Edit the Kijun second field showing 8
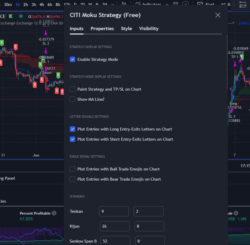 click(x=149, y=226)
